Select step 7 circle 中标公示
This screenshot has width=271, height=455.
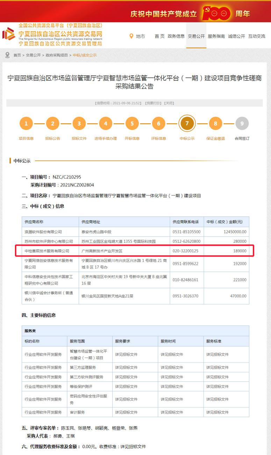pos(187,123)
